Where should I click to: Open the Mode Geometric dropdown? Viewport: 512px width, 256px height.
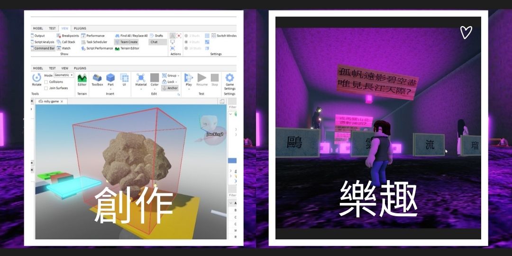(x=64, y=75)
